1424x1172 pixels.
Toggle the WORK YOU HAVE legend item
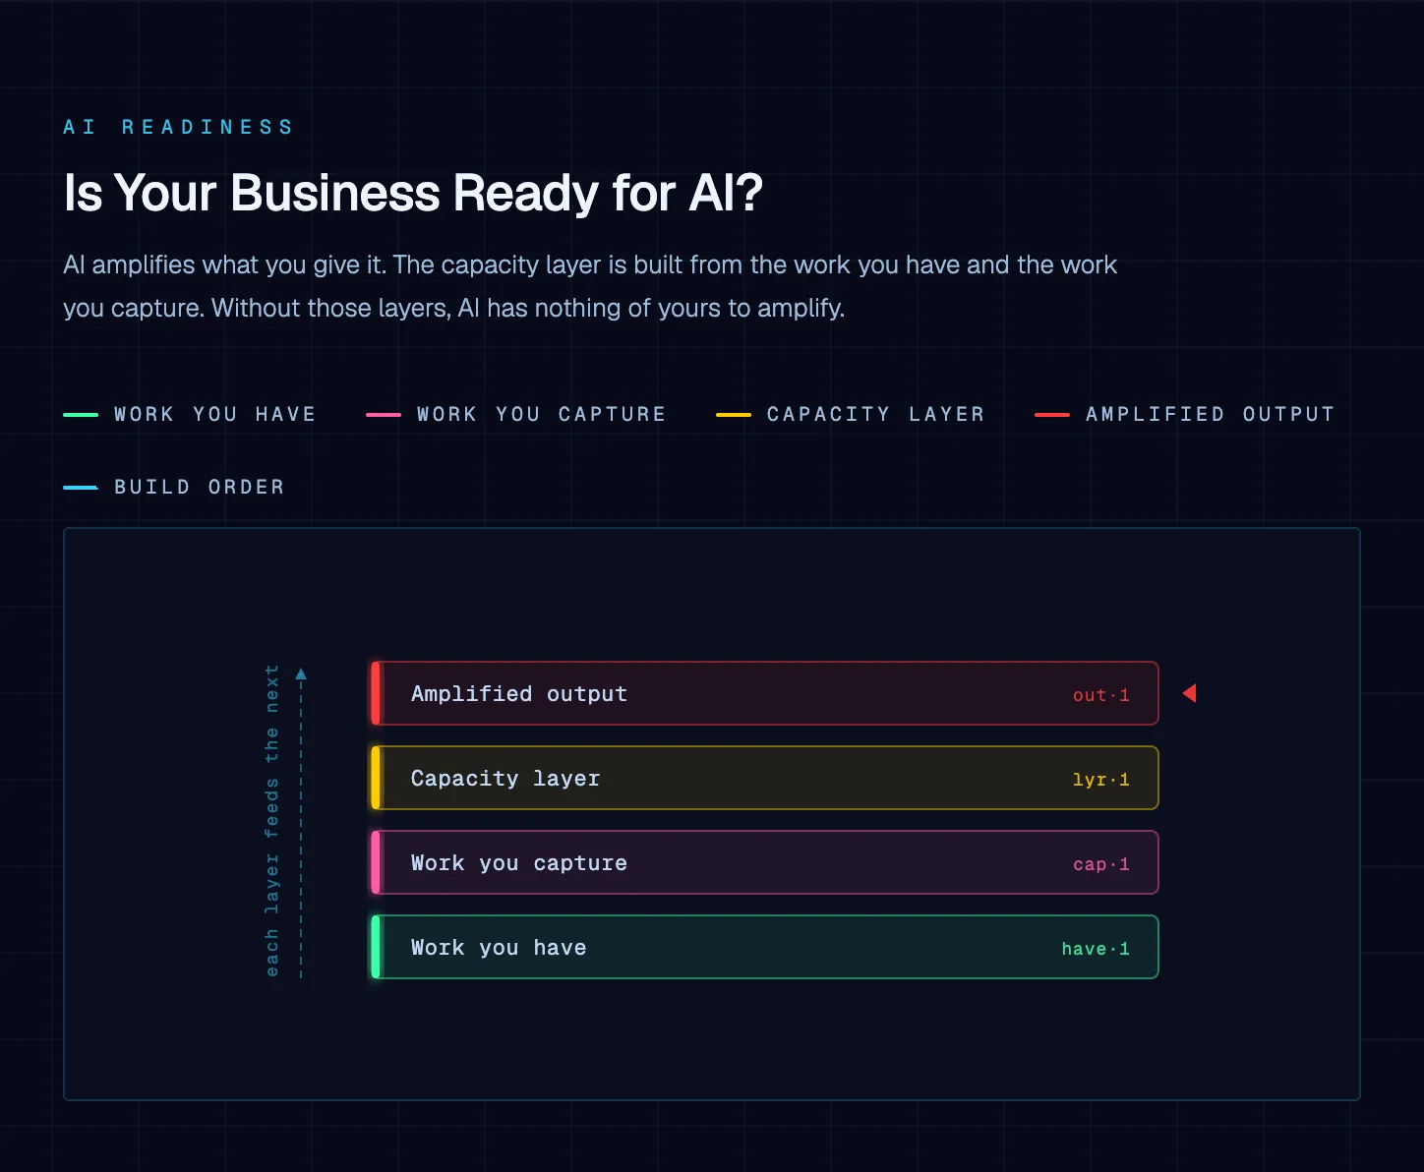[190, 414]
